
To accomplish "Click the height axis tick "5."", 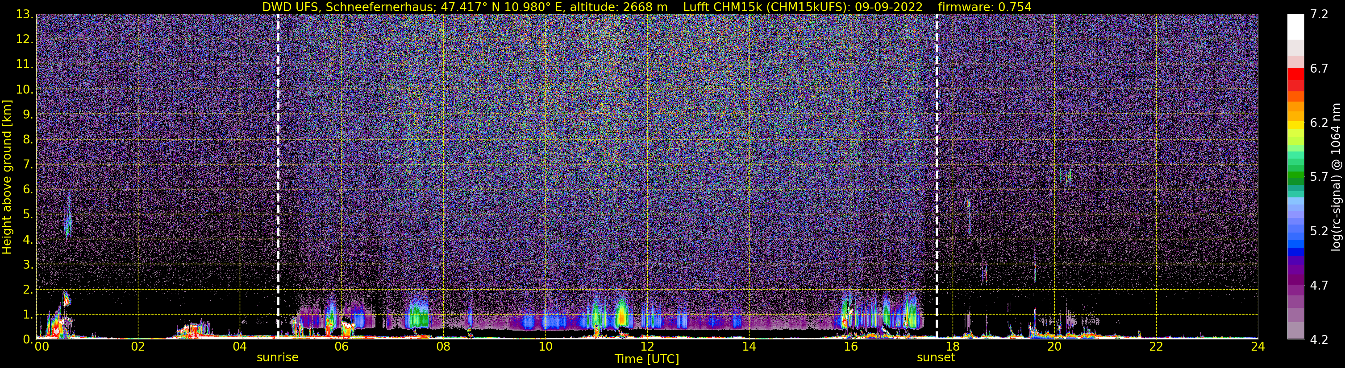I will point(28,215).
